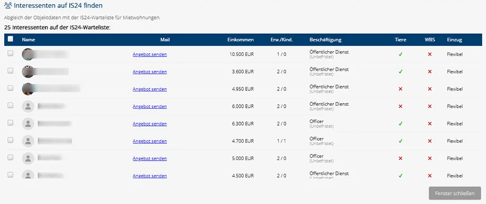Click the placeholder avatar in the 5.000 EUR row
This screenshot has width=486, height=204.
tap(28, 159)
